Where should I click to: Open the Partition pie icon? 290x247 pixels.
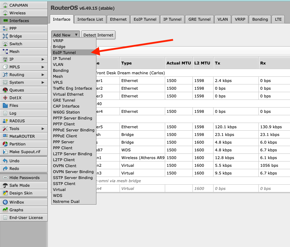pos(5,144)
